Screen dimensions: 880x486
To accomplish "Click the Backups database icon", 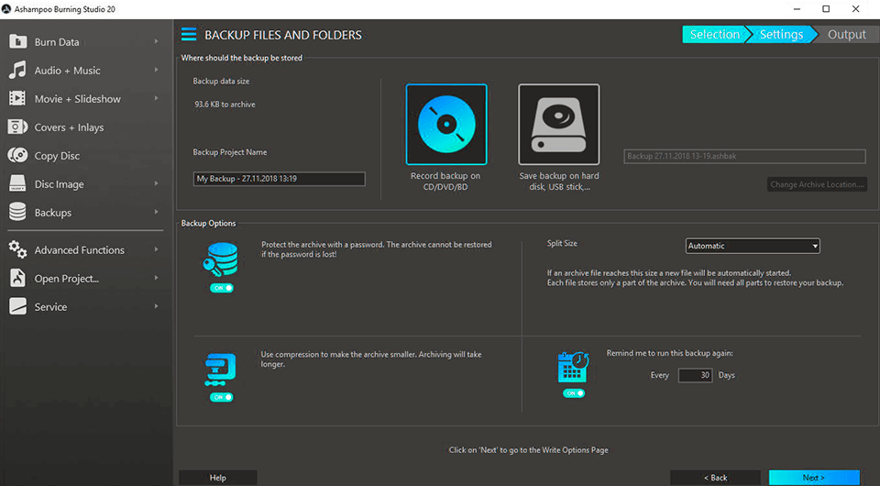I will (17, 212).
